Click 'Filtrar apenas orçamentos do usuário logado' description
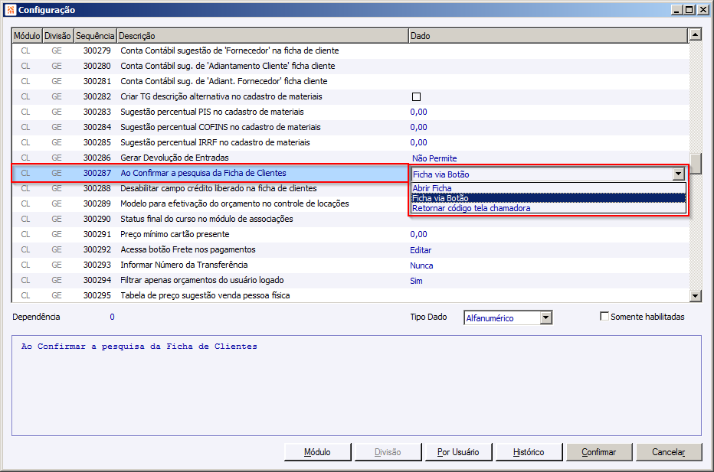The width and height of the screenshot is (714, 472). click(201, 280)
